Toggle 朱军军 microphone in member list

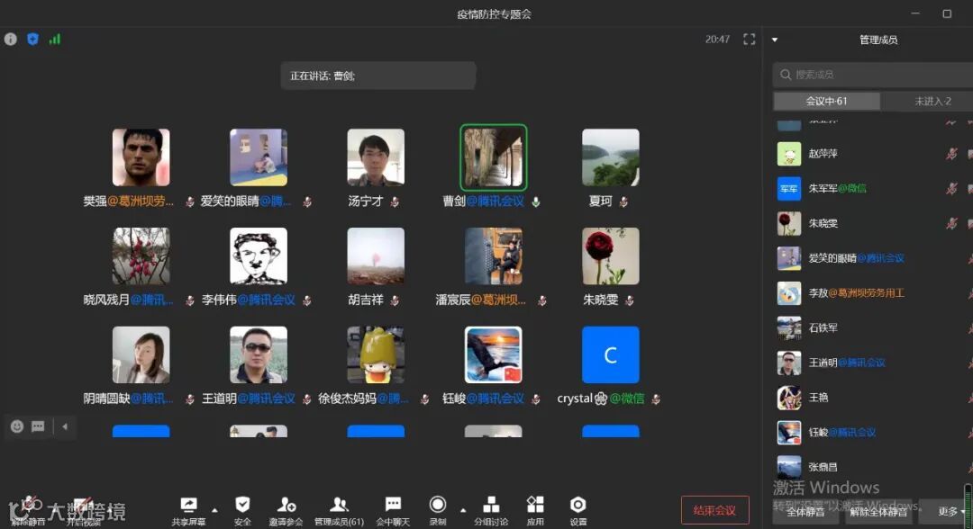(951, 188)
